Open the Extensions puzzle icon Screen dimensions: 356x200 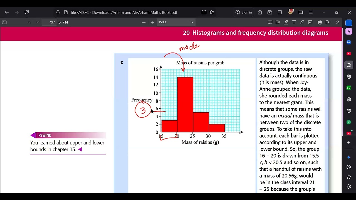point(260,12)
